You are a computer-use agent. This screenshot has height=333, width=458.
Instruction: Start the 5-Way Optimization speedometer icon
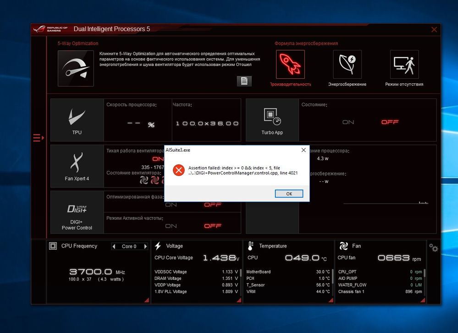click(x=76, y=68)
